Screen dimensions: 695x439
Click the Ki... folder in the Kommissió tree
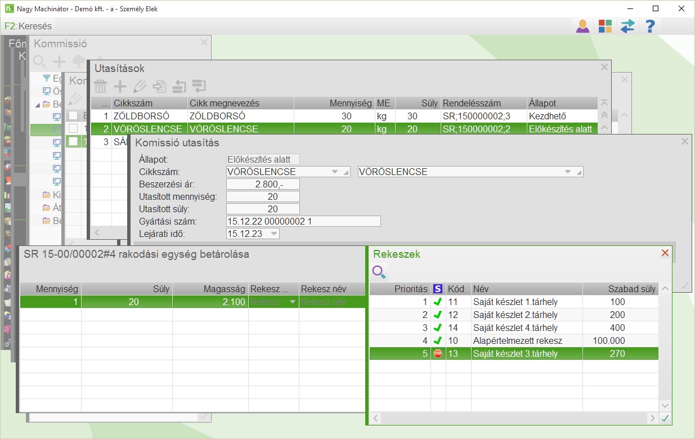(52, 195)
